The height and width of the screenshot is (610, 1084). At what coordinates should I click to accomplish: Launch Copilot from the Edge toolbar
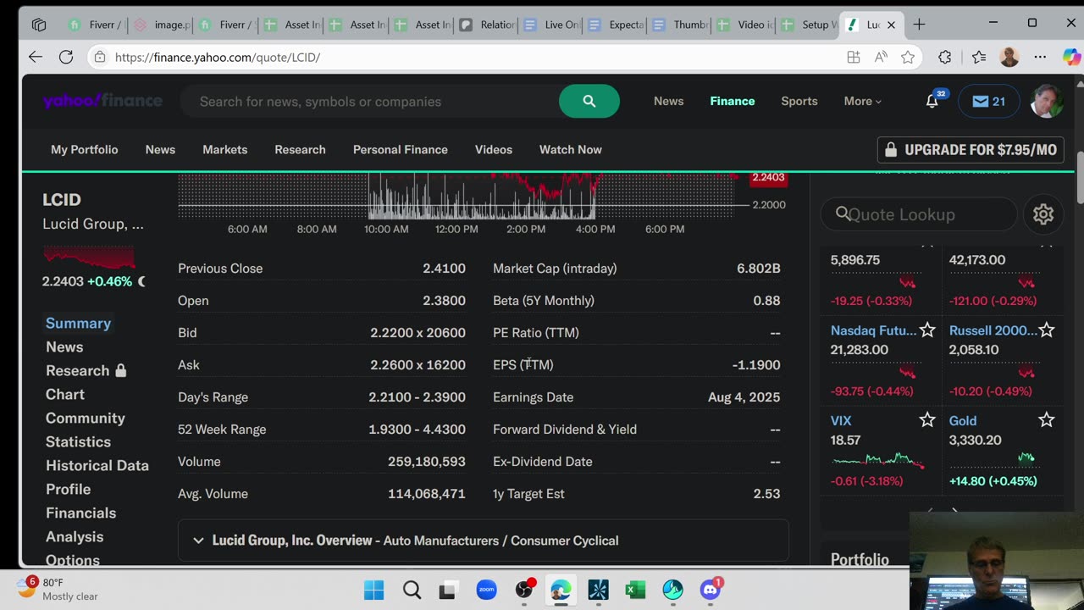tap(1071, 57)
